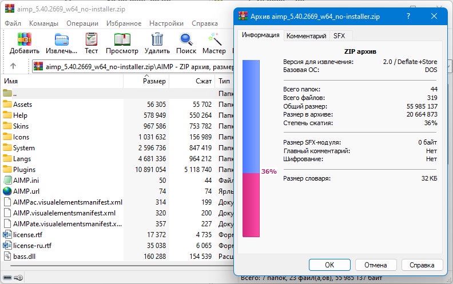Viewport: 453px width, 284px height.
Task: Click the WinRAR icon in main title bar
Action: point(10,9)
